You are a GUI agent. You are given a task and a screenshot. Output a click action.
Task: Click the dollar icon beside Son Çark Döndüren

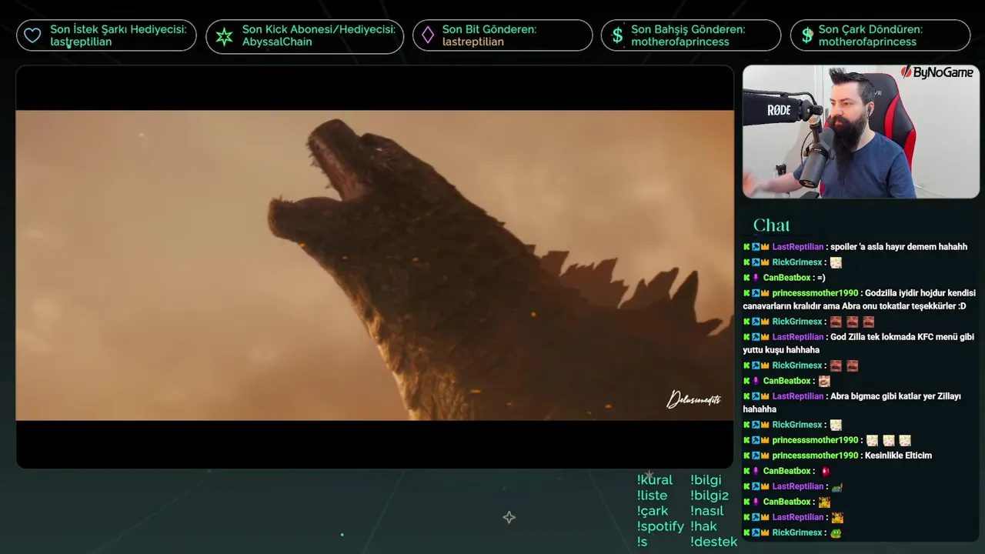tap(806, 35)
